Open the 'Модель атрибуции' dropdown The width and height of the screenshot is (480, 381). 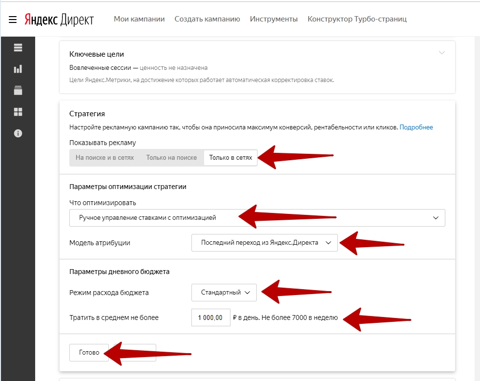pos(265,243)
